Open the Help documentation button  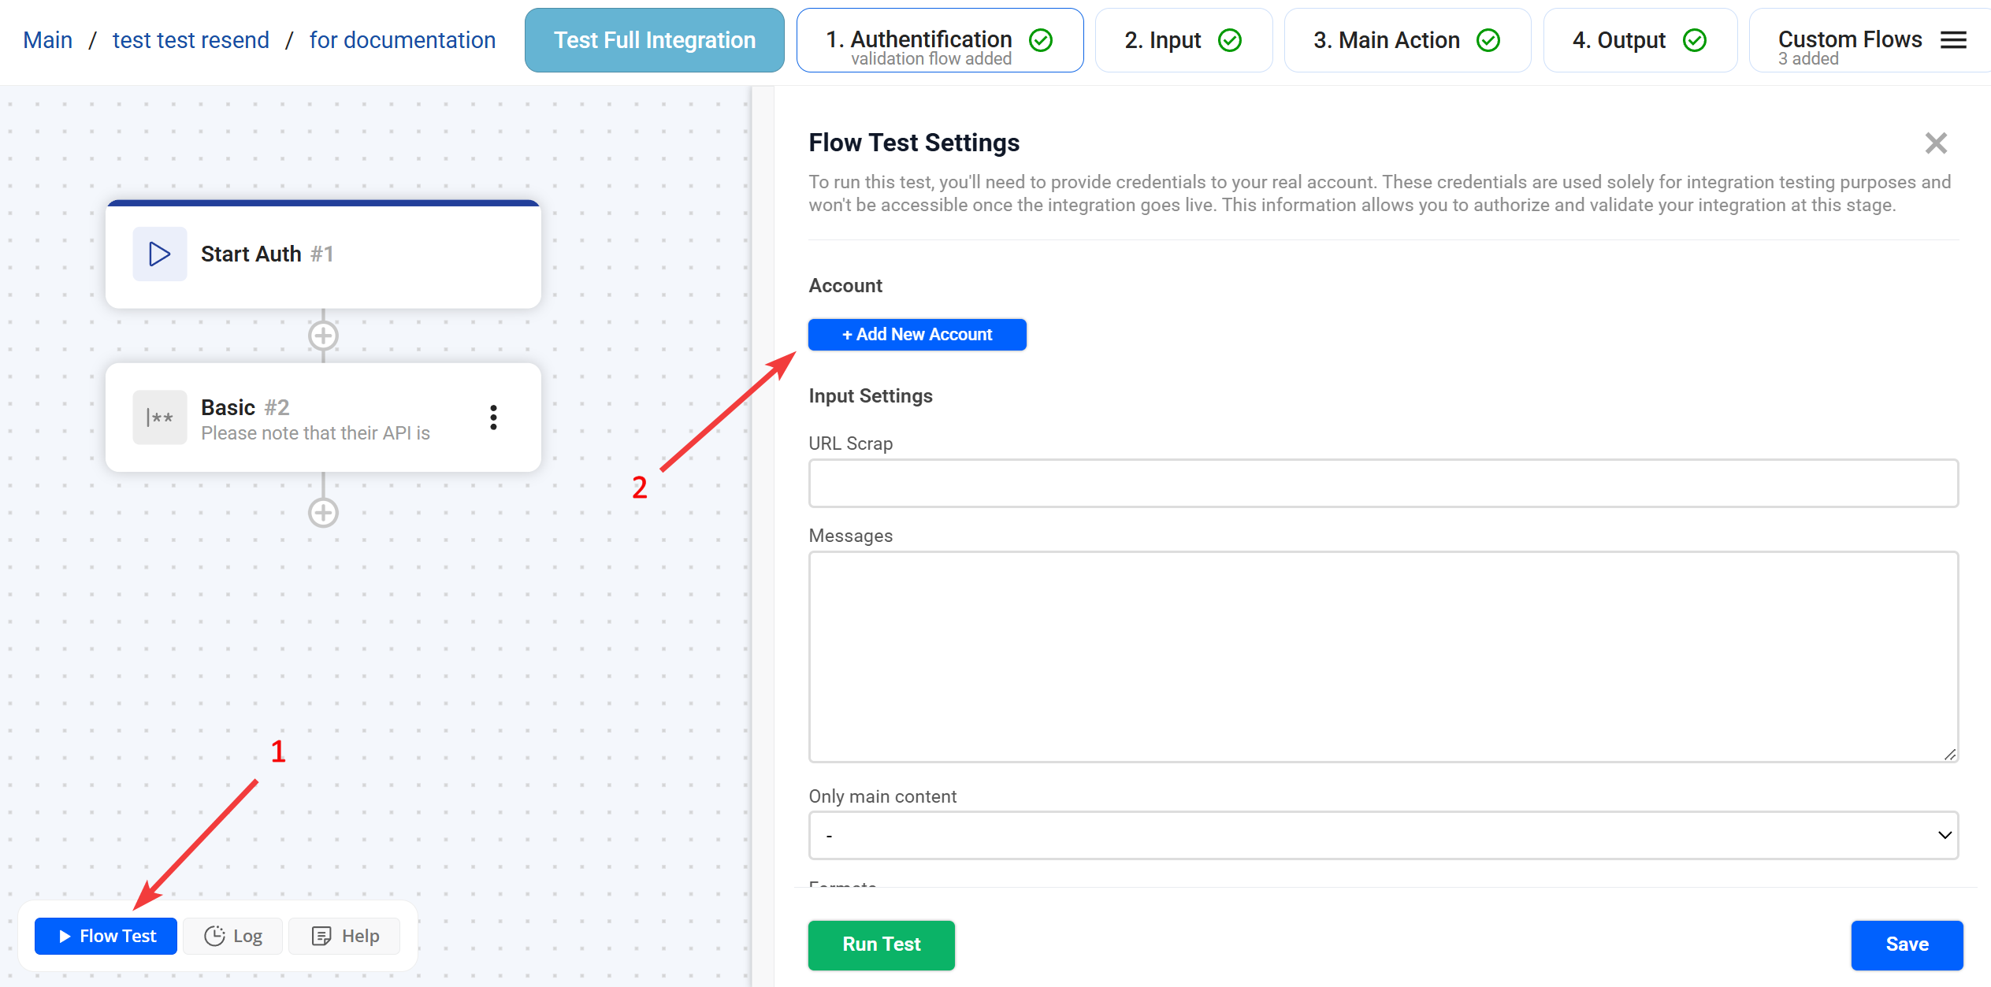pyautogui.click(x=345, y=936)
